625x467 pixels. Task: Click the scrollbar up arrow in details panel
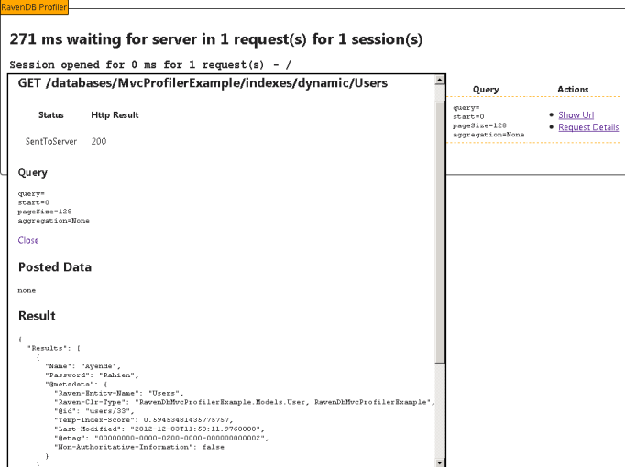point(440,80)
